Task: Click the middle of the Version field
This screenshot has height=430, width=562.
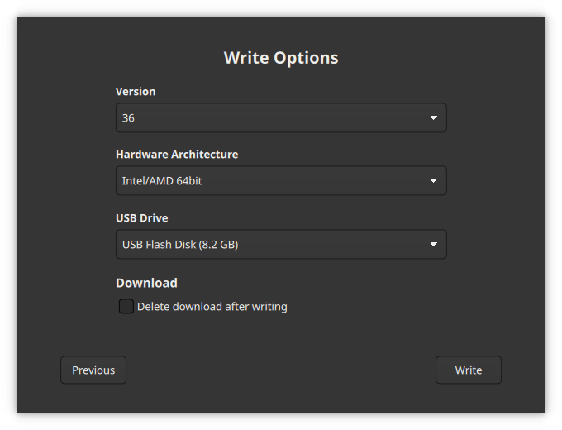Action: click(x=281, y=118)
